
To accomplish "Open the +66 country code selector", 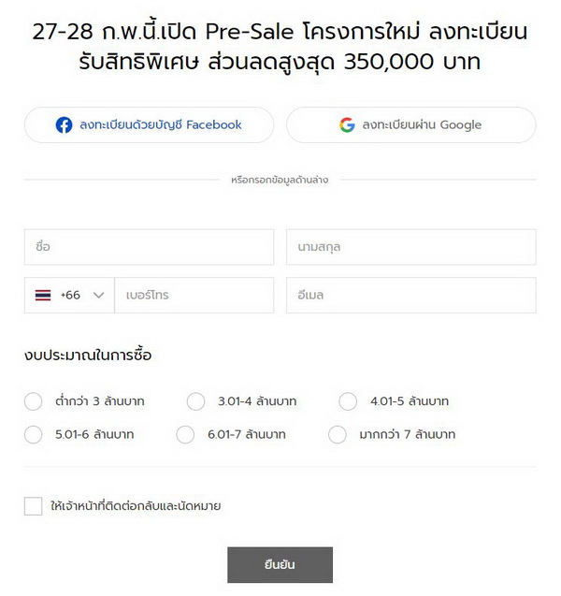I will (x=69, y=296).
